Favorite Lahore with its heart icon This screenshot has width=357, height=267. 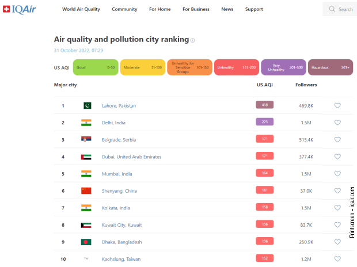point(337,105)
